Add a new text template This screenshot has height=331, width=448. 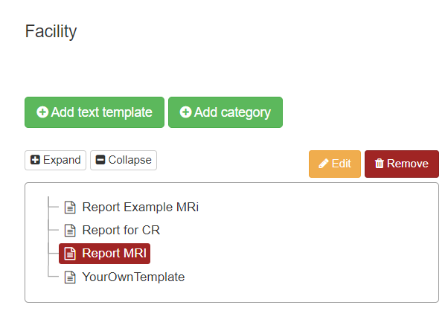click(x=95, y=112)
